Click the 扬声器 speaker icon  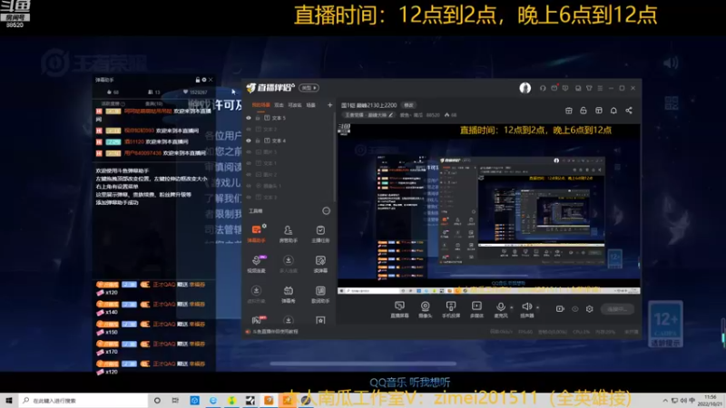pyautogui.click(x=526, y=306)
